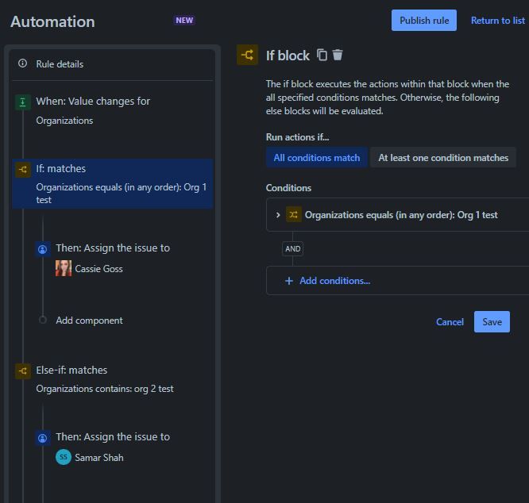Open the Rule details info icon
Screen dimensions: 529x503
(22, 63)
